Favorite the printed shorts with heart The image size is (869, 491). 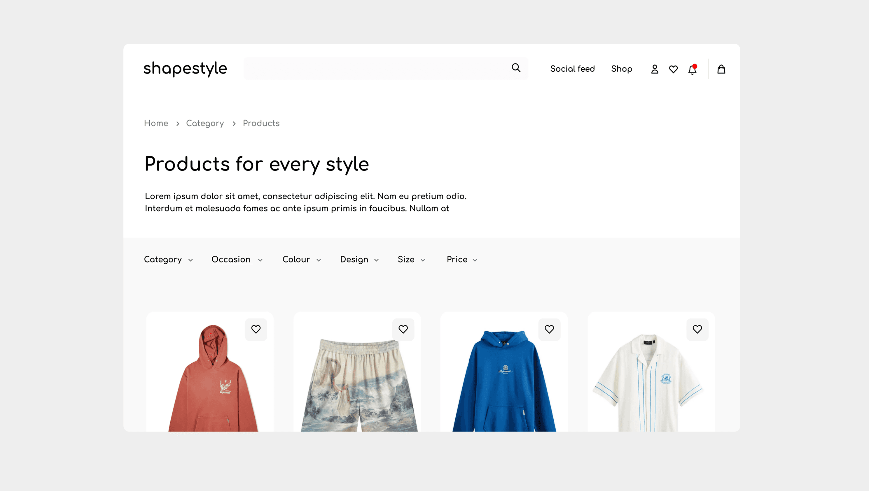[x=403, y=329]
